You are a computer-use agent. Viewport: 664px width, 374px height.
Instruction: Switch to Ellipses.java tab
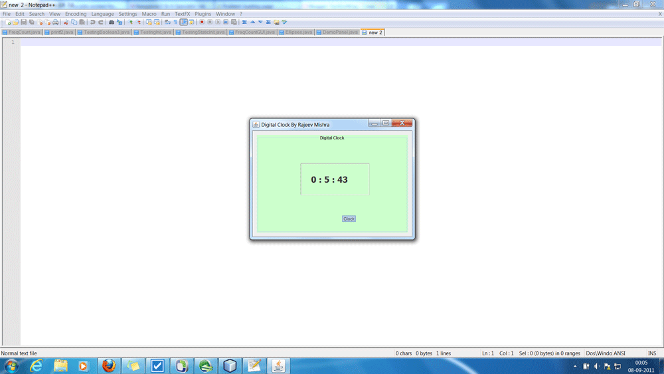[295, 32]
